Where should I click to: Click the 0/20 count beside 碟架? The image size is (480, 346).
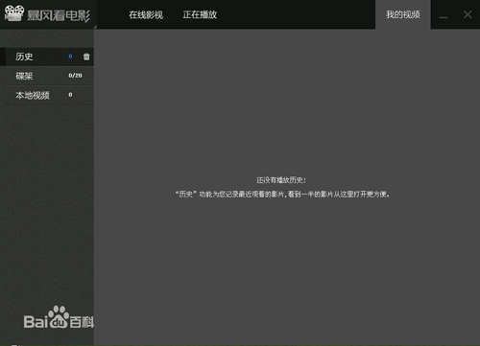coord(75,76)
